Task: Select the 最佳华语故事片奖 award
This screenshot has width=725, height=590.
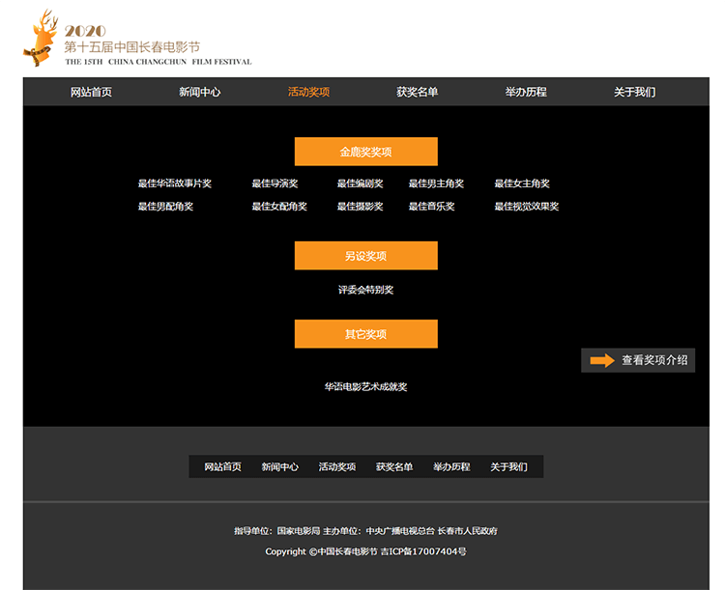Action: click(175, 183)
